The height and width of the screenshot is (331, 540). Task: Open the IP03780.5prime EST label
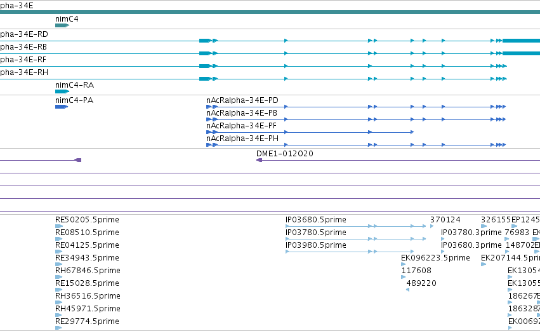click(316, 233)
